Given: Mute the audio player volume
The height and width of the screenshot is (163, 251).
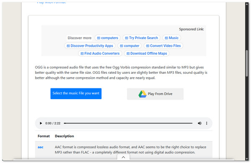Looking at the screenshot, I should (200, 123).
